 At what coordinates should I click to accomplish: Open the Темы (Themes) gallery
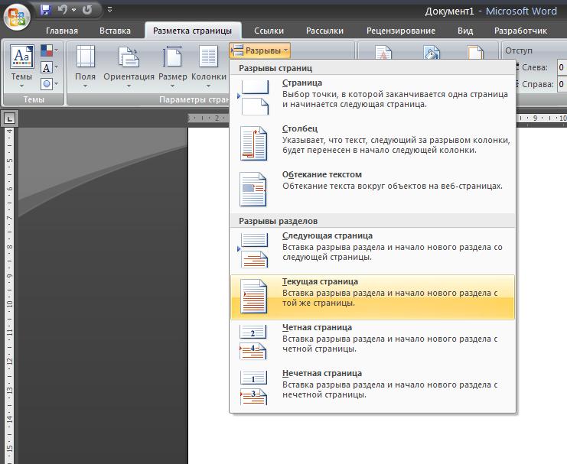21,67
